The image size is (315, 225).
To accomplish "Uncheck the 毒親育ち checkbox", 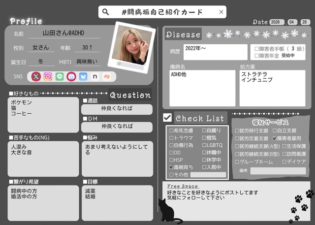I will [171, 167].
